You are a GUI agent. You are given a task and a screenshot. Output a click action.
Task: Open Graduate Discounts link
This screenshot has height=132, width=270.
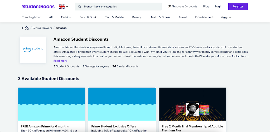click(183, 6)
